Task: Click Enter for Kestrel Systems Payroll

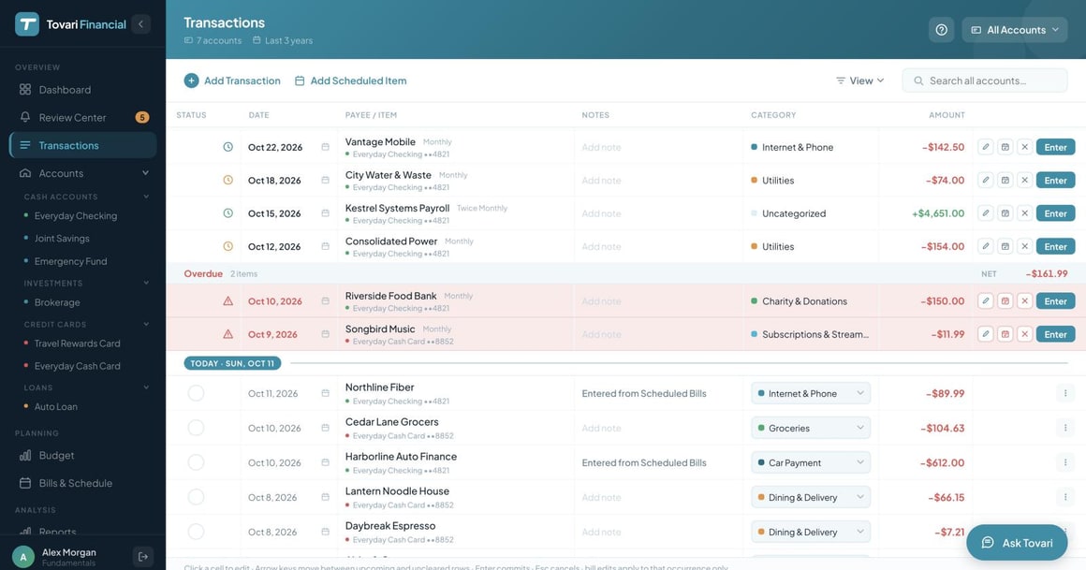Action: point(1055,213)
